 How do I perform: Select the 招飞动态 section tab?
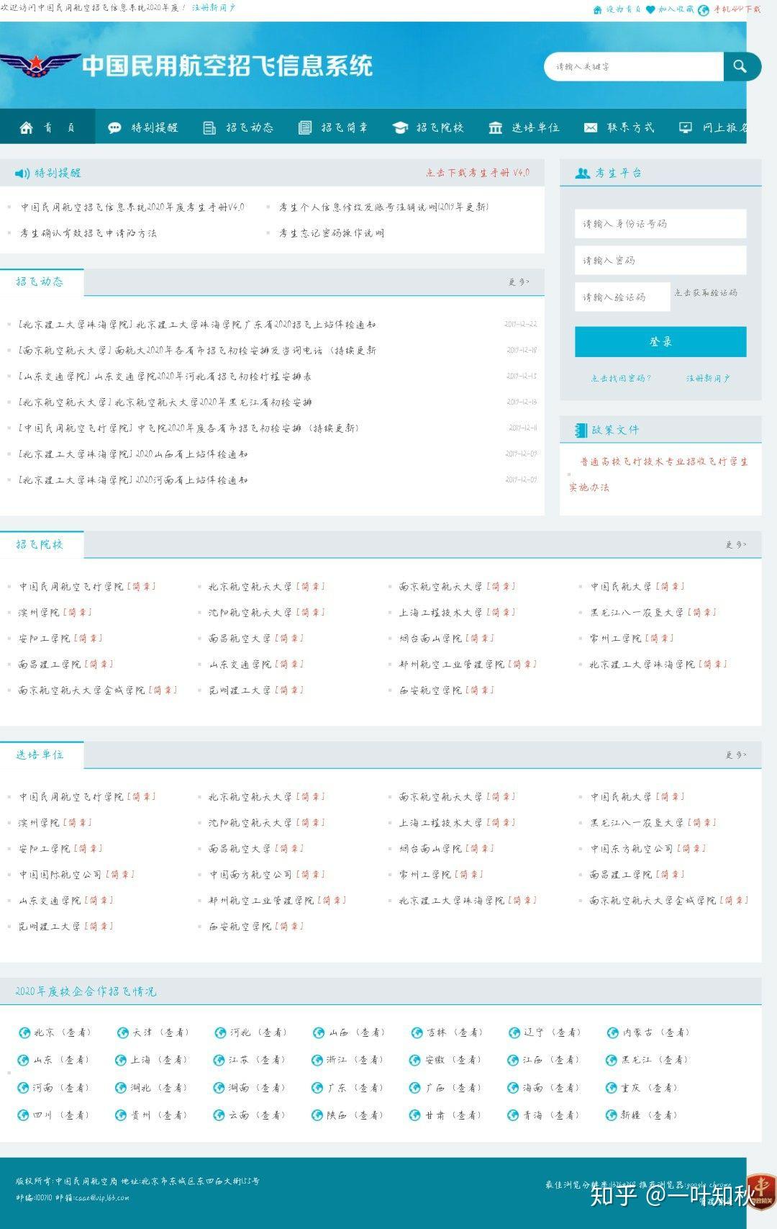[40, 282]
